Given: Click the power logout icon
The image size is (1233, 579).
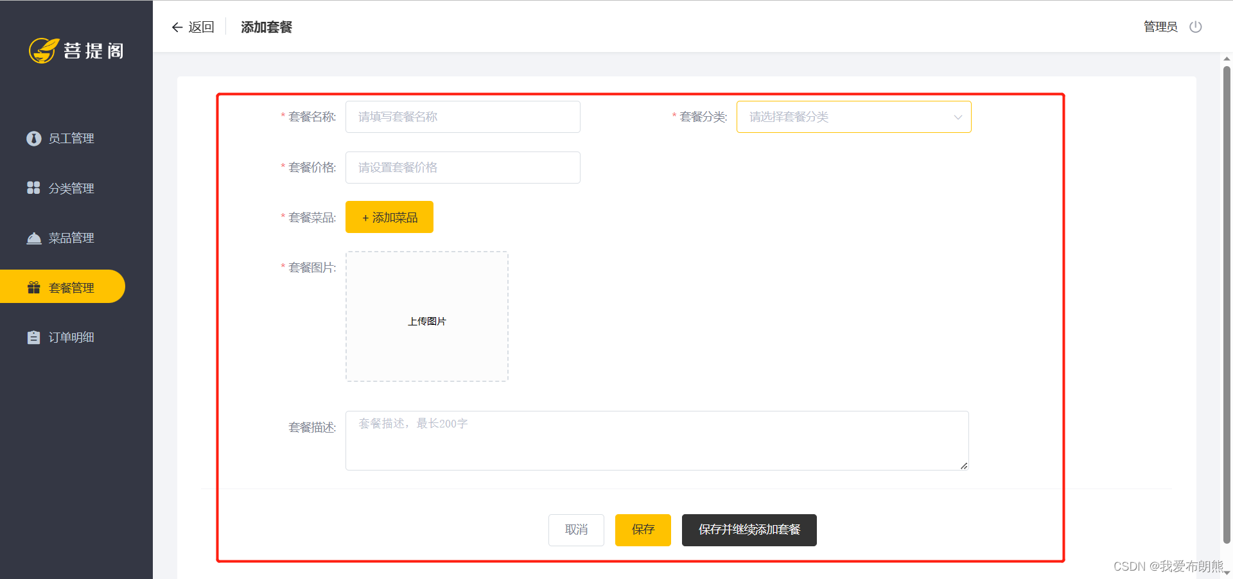Looking at the screenshot, I should tap(1195, 27).
